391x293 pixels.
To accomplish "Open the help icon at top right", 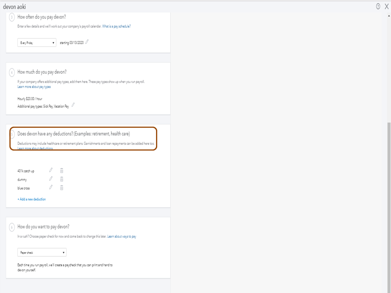I will [378, 6].
